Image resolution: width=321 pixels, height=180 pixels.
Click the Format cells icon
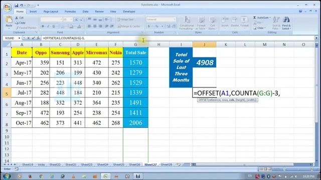[x=244, y=20]
